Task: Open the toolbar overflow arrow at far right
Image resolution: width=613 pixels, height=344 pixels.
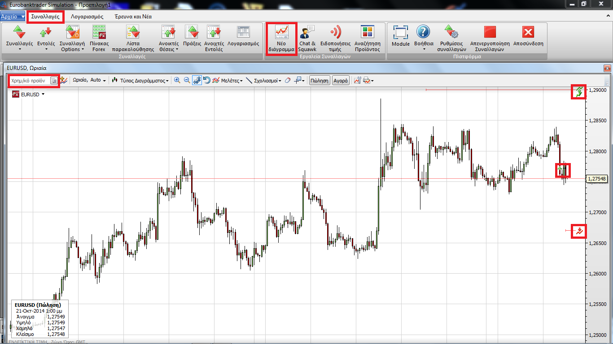Action: pos(607,83)
